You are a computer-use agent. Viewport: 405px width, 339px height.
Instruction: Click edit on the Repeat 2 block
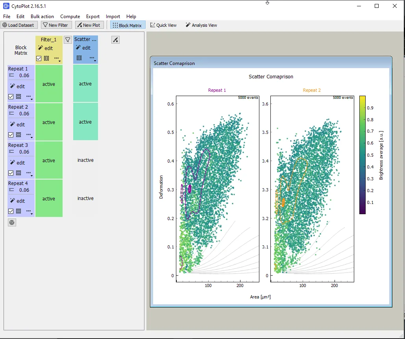[x=18, y=124]
